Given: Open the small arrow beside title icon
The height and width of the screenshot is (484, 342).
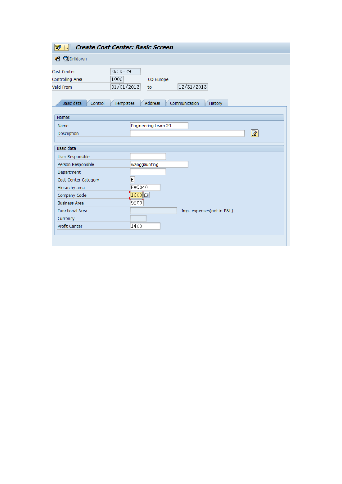Looking at the screenshot, I should tap(66, 47).
